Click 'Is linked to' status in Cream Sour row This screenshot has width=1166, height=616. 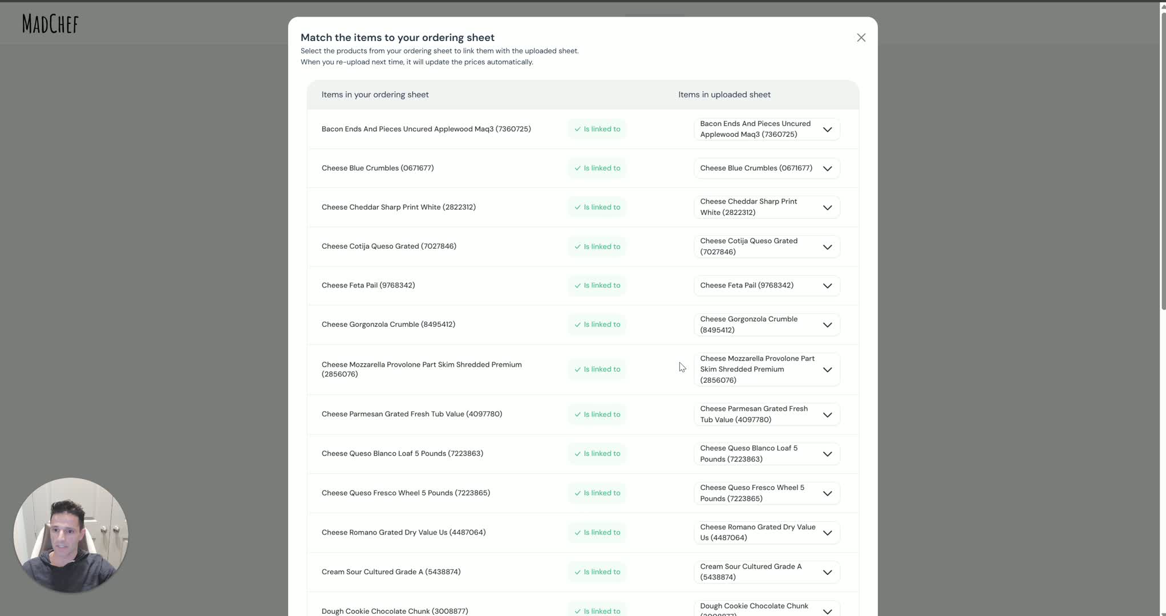[x=597, y=572]
